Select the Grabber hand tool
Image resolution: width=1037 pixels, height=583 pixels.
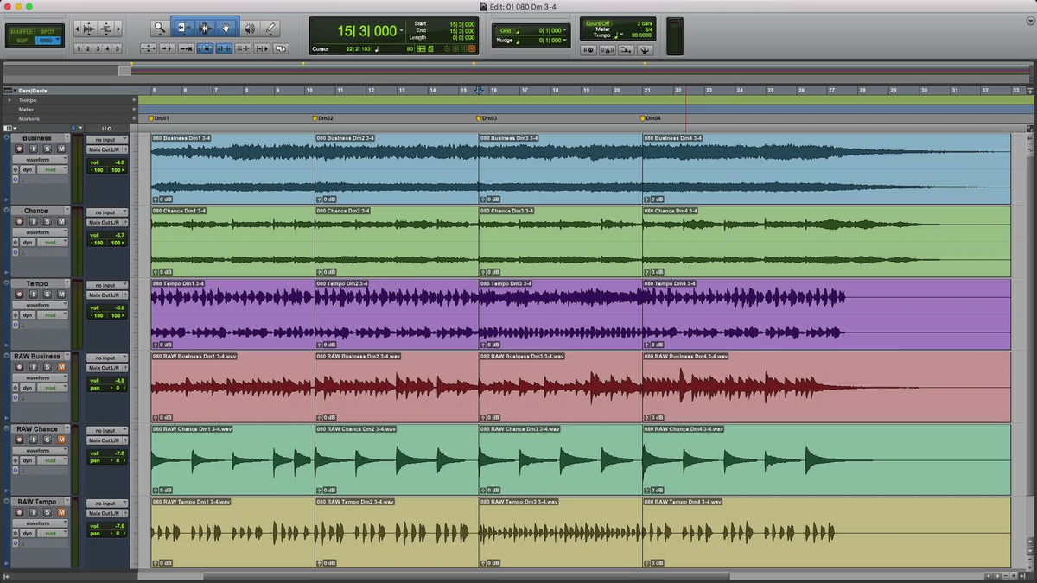[x=227, y=29]
